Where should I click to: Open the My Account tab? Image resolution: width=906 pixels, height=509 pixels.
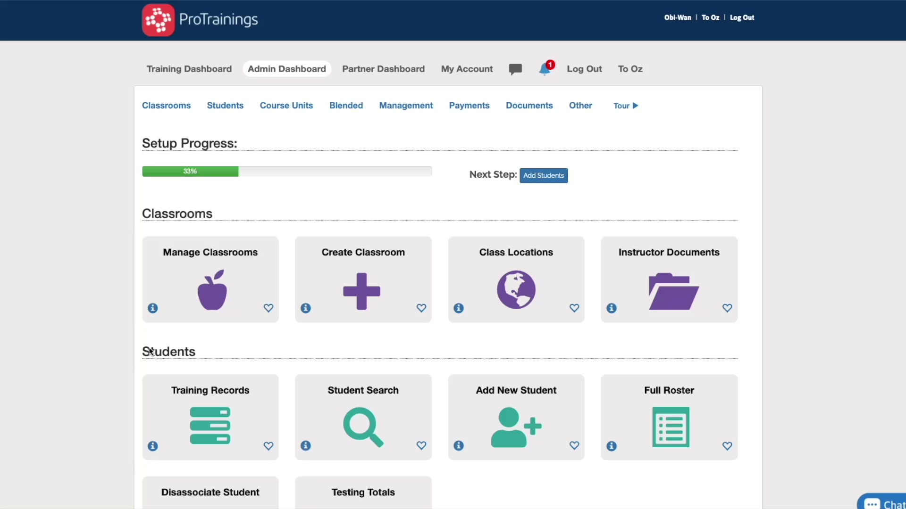tap(467, 69)
